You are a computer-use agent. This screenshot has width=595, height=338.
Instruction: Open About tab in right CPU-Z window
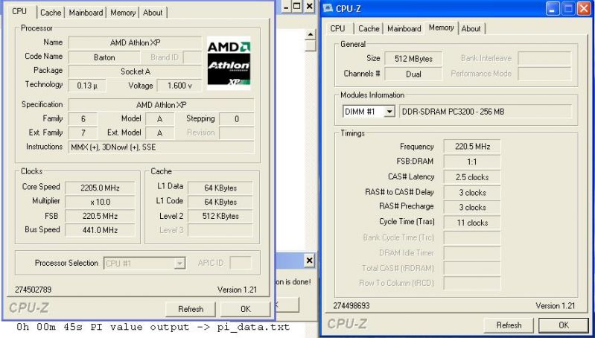tap(471, 28)
